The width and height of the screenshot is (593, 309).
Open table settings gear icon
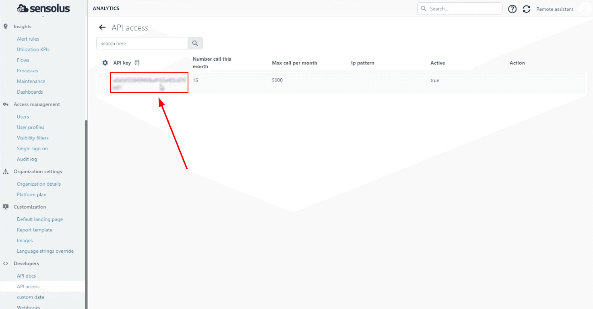click(105, 63)
